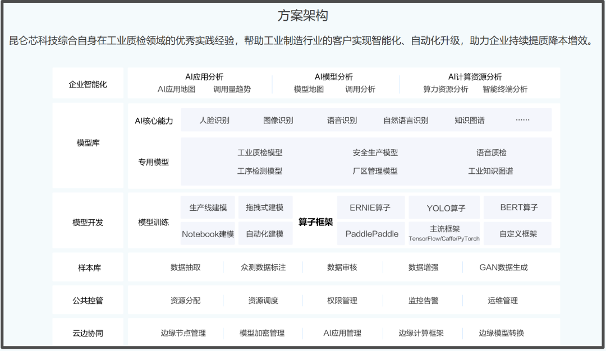Select 工业质检模型 in 专用模型
606x351 pixels.
pyautogui.click(x=260, y=153)
